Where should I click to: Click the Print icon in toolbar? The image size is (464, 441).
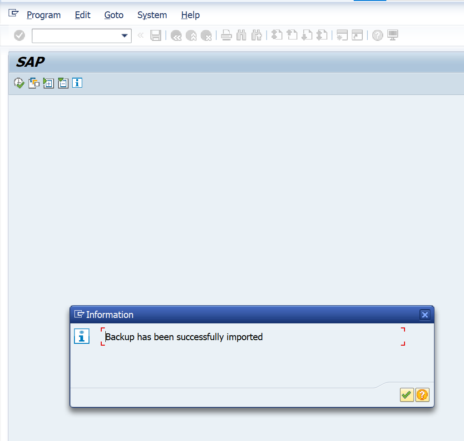coord(227,35)
